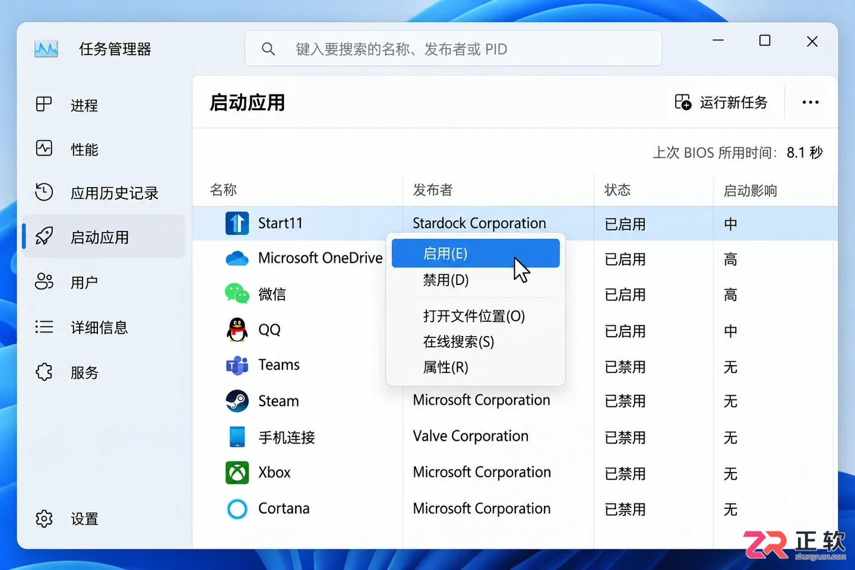This screenshot has width=855, height=570.
Task: Choose 启用(E) in the context menu
Action: (476, 254)
